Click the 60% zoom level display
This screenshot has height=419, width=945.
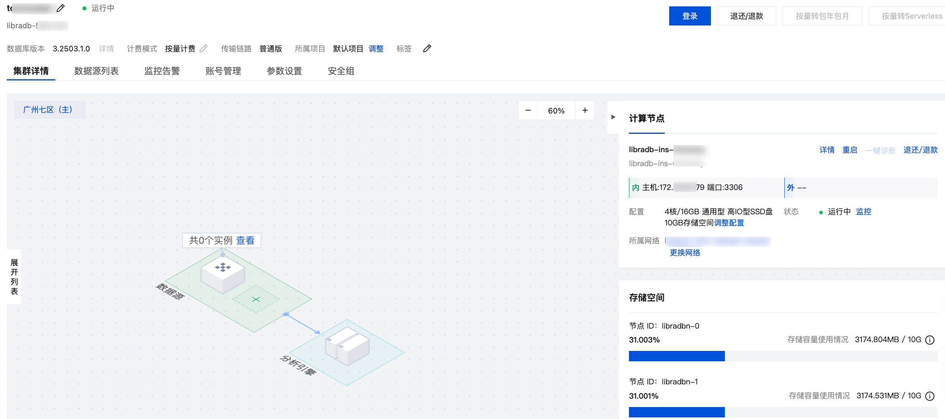(556, 111)
